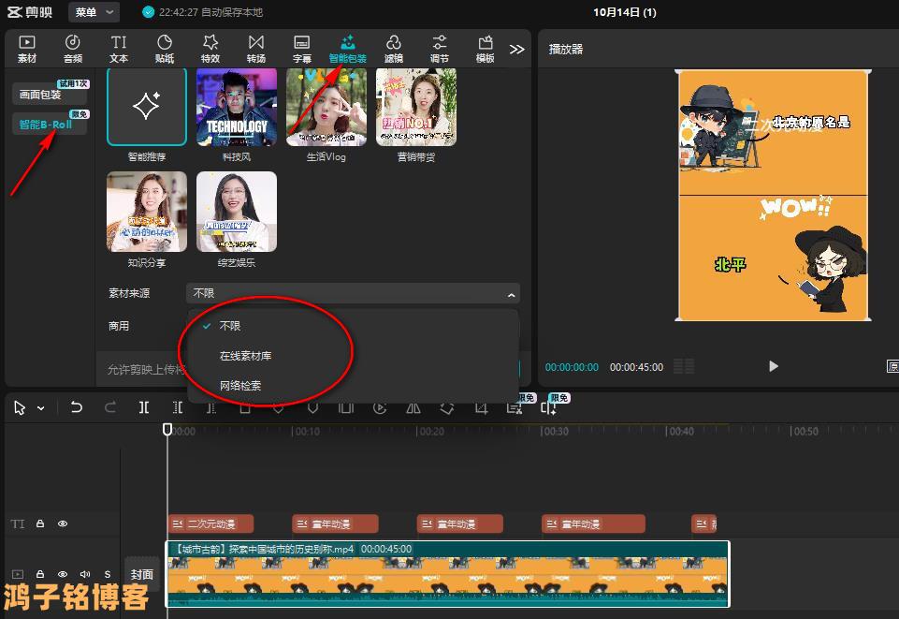Choose 在线素材库 from the dropdown list

click(x=245, y=356)
